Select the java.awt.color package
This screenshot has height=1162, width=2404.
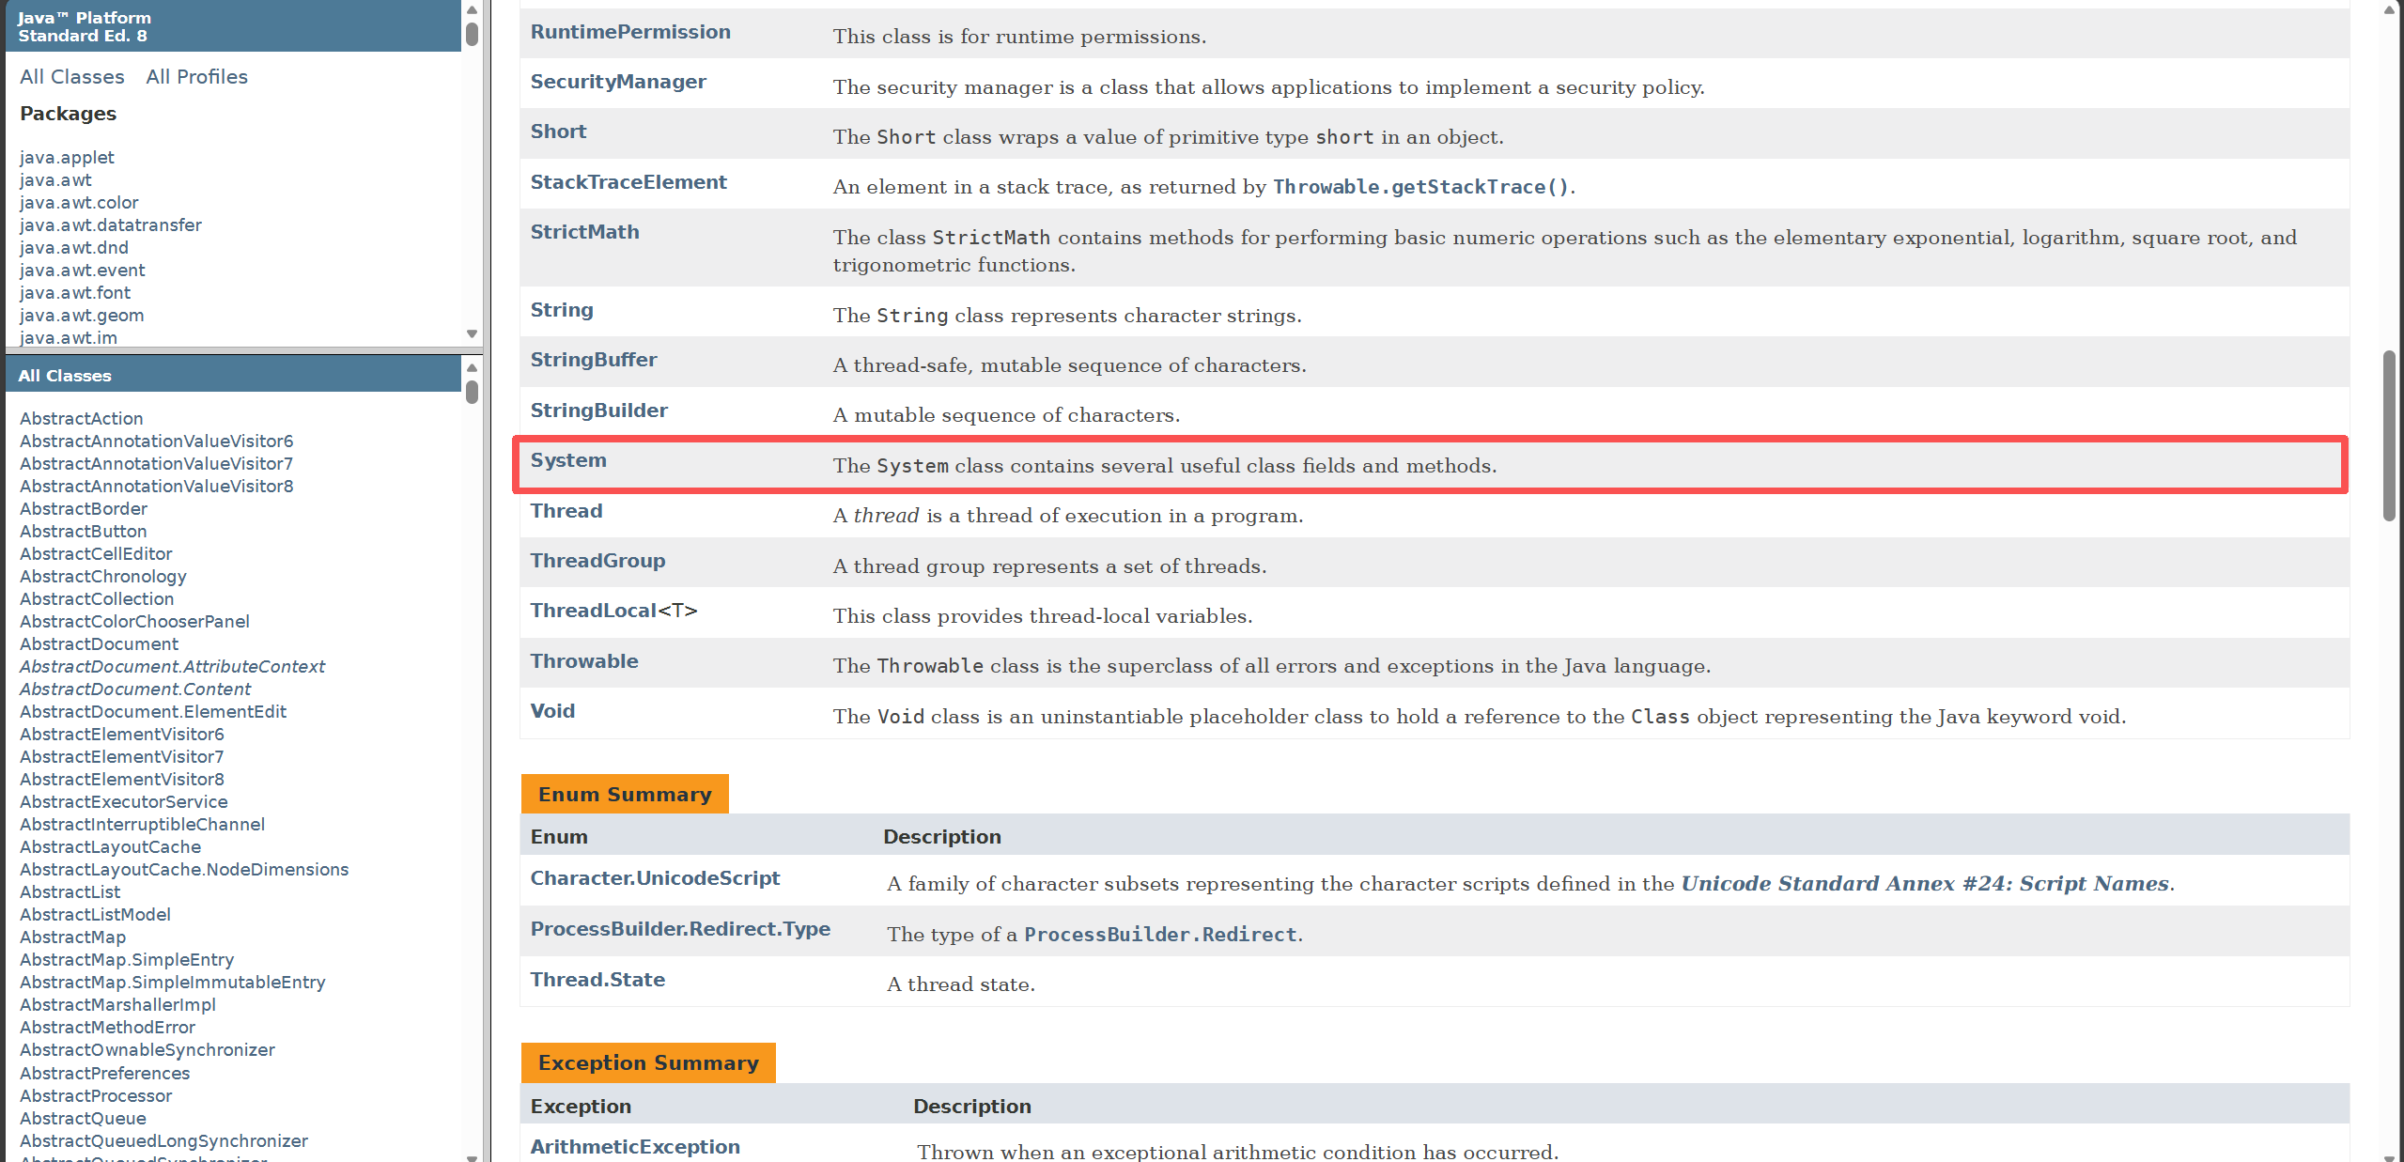[79, 202]
